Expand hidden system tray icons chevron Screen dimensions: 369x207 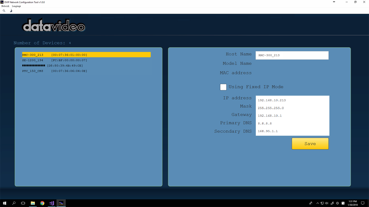tap(317, 203)
